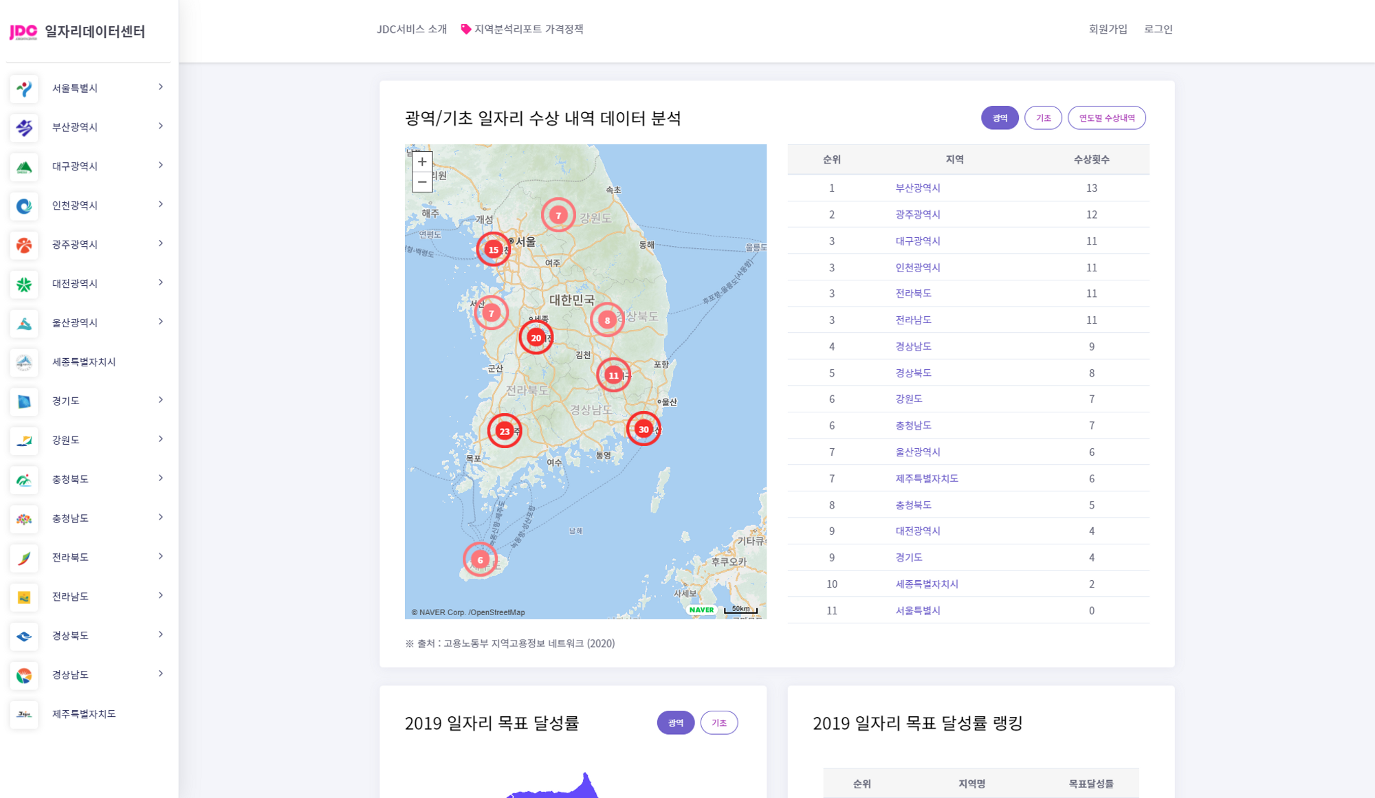1375x798 pixels.
Task: Click the 로그인 link
Action: 1158,29
